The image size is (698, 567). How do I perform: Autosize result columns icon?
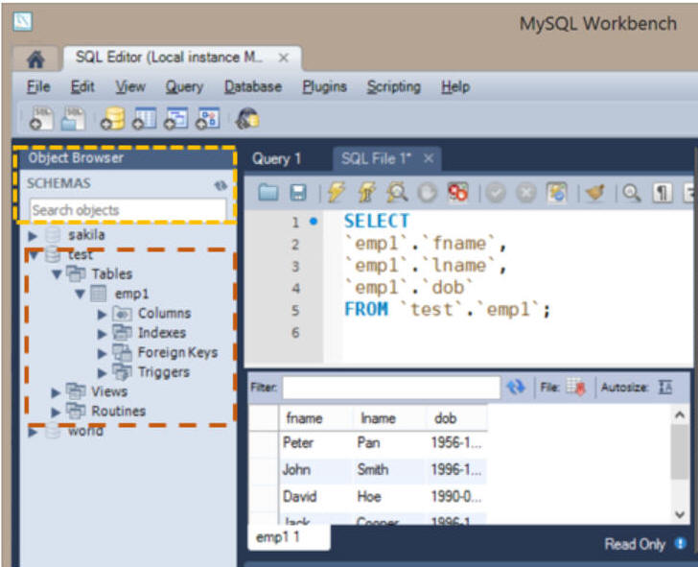coord(665,387)
